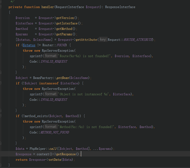The height and width of the screenshot is (168, 190).
Task: Collapse the if method_exists block fold marker
Action: point(0,116)
